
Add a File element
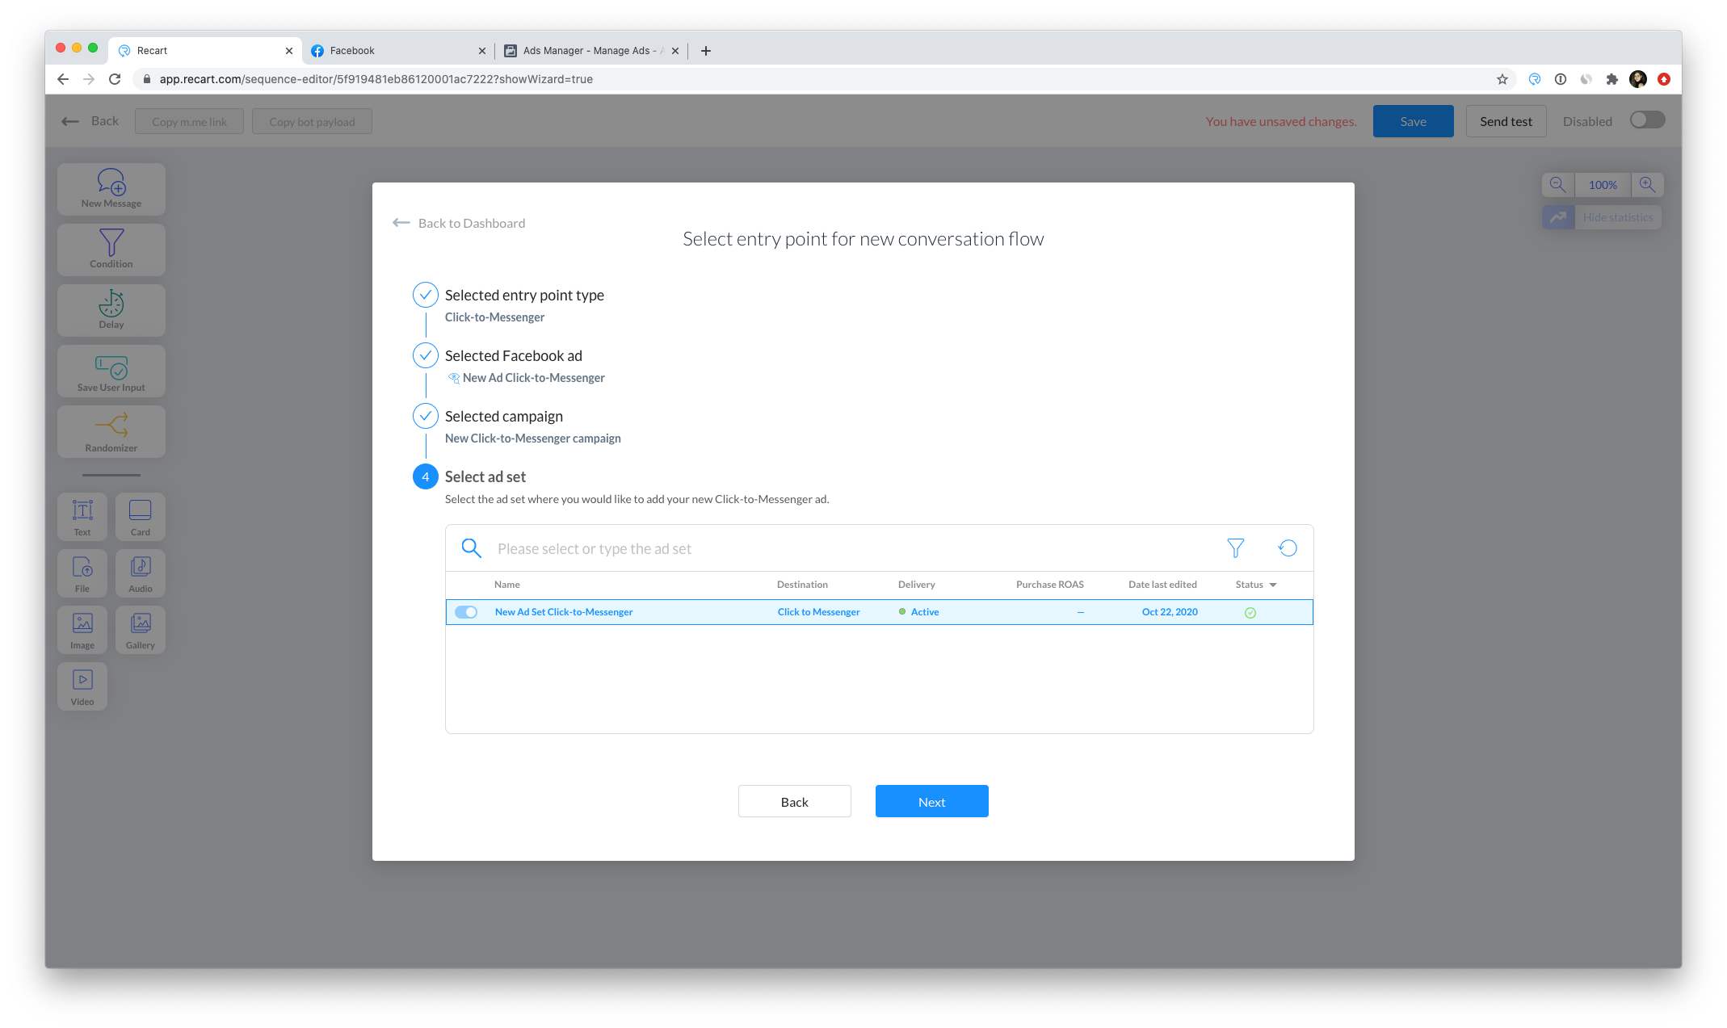pyautogui.click(x=82, y=573)
